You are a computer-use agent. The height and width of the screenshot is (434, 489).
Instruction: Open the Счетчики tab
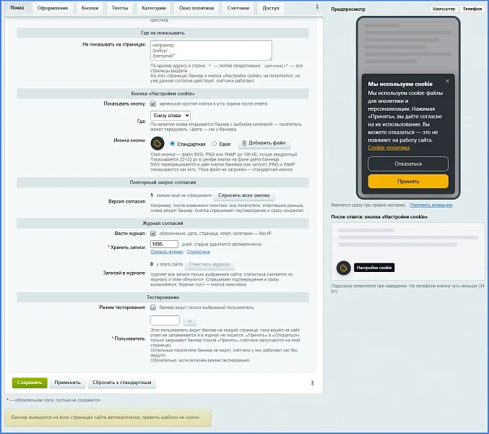(238, 8)
